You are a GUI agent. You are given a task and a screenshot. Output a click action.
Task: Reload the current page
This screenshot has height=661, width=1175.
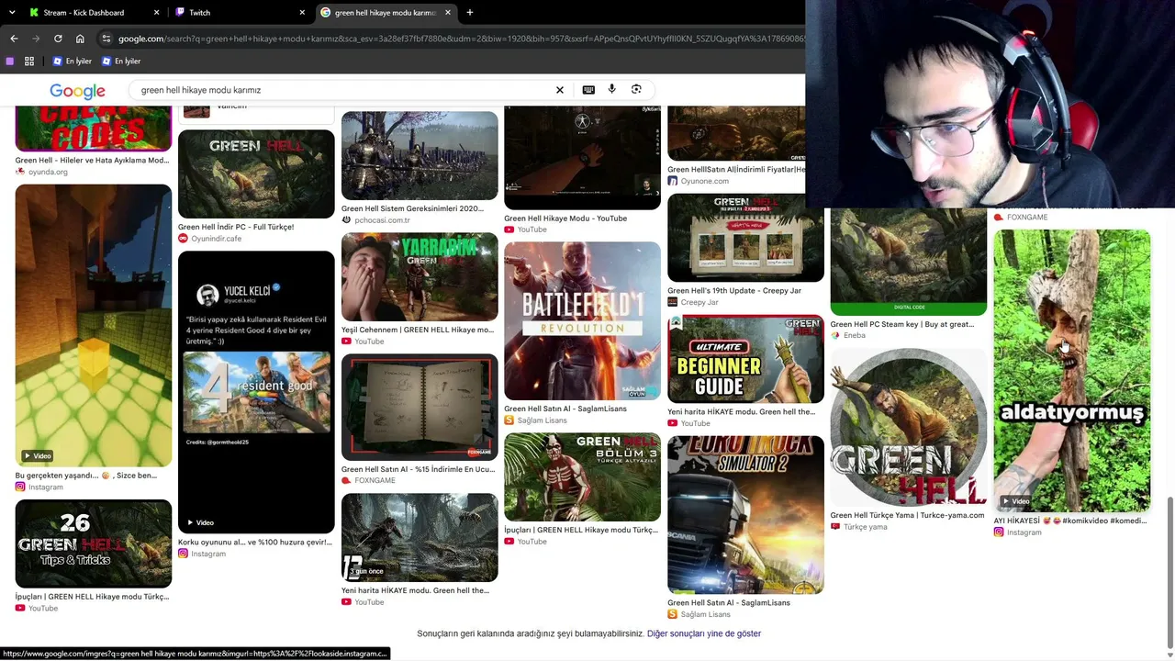(58, 39)
